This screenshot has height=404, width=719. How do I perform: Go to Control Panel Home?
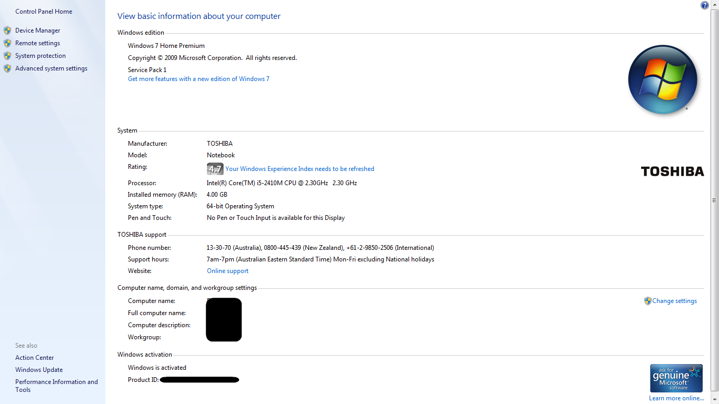44,12
